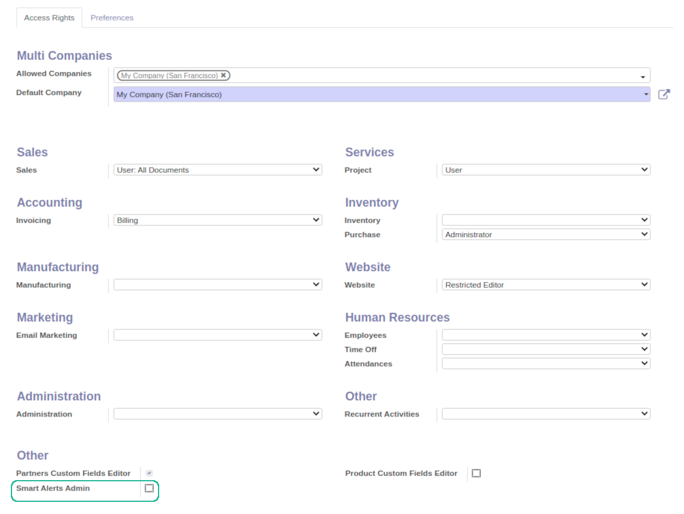Open the Time Off dropdown
The image size is (684, 514).
point(546,349)
